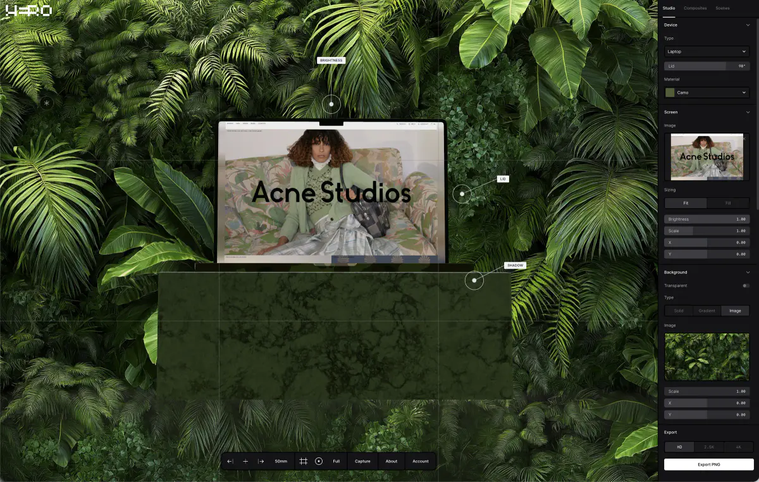Toggle the Transparent background switch

(x=746, y=286)
